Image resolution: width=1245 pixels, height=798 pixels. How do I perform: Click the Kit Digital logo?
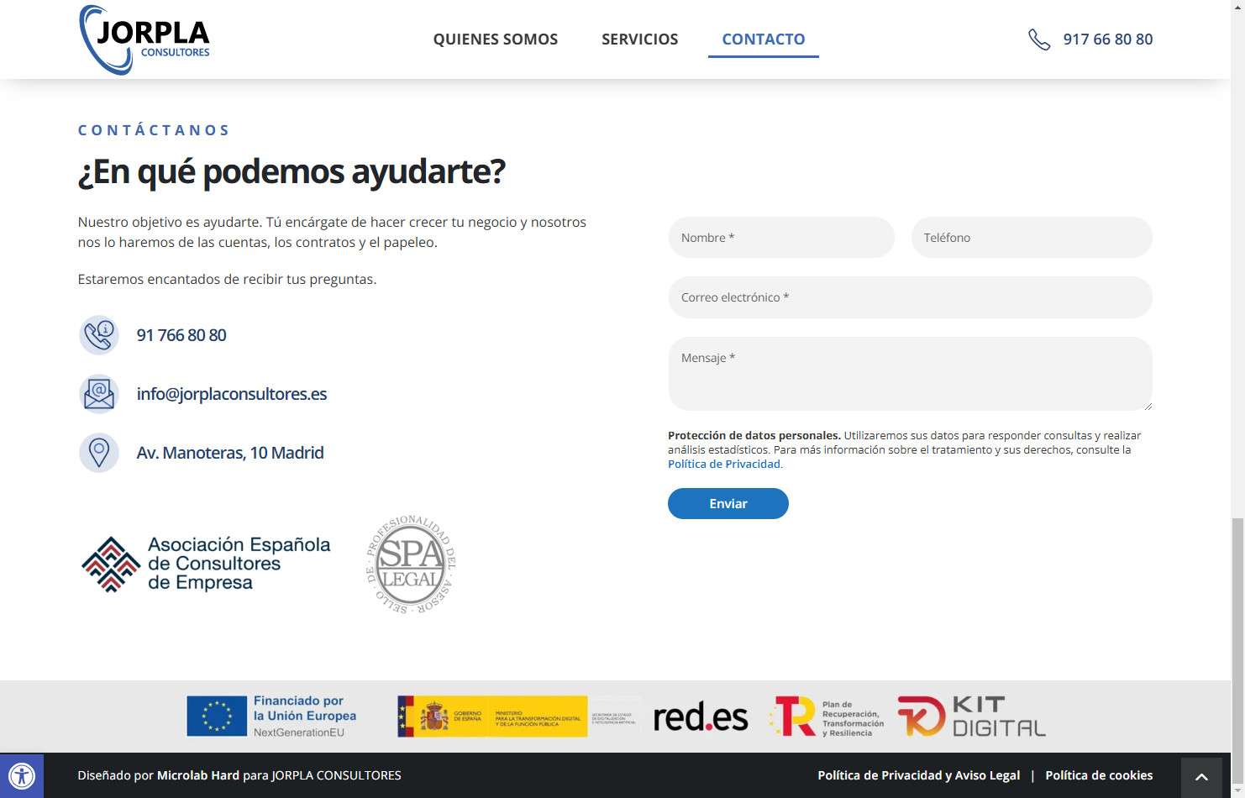pos(971,717)
